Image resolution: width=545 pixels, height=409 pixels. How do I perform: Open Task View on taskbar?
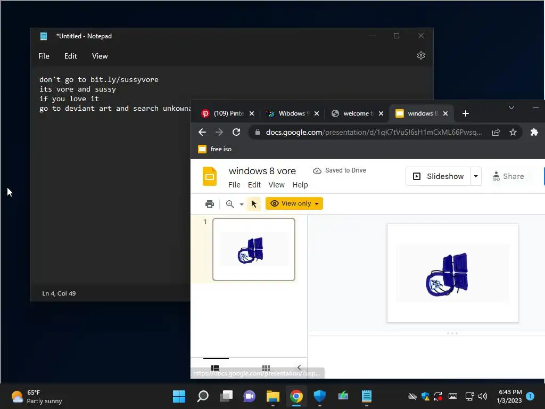click(x=226, y=396)
